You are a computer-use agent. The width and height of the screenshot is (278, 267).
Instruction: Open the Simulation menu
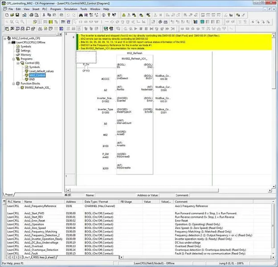(x=70, y=9)
